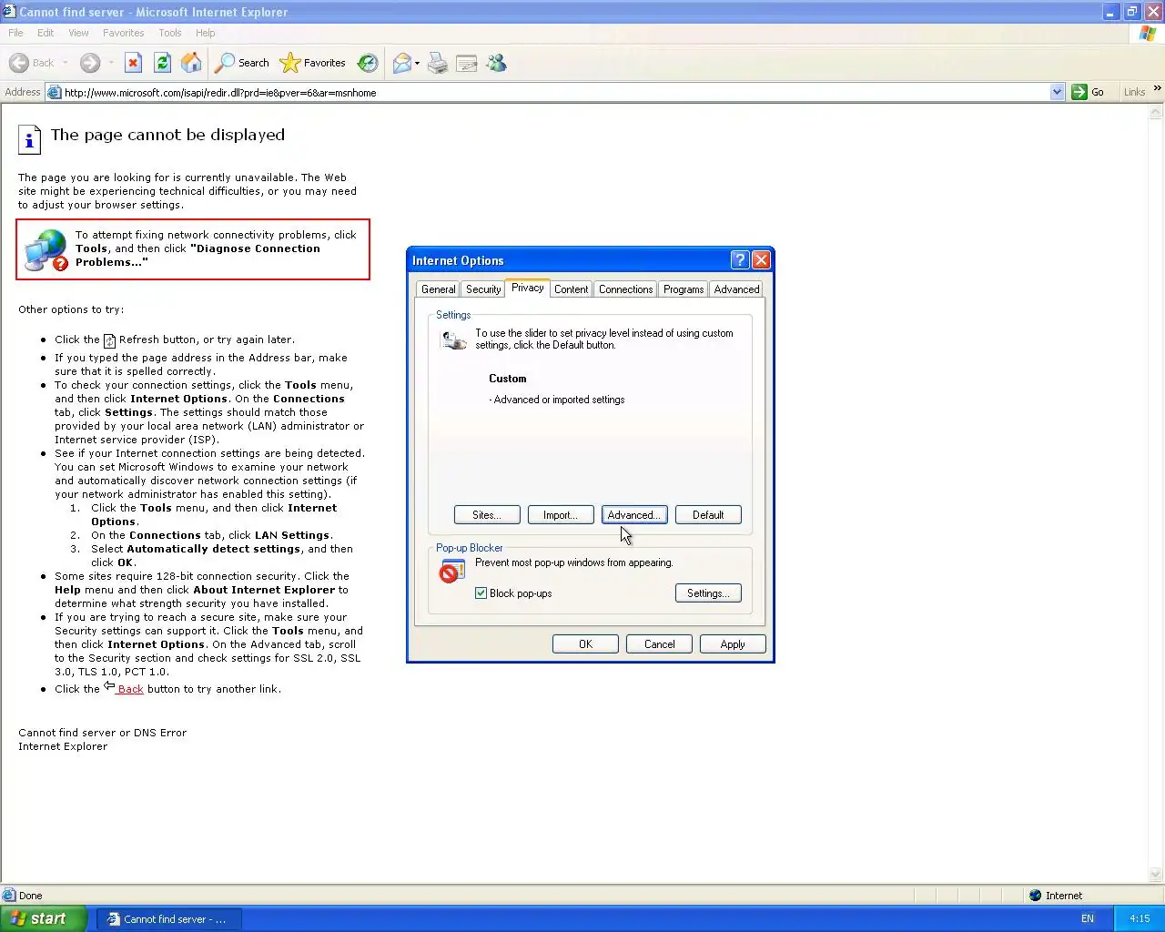Switch to the General tab
1165x932 pixels.
coord(438,289)
